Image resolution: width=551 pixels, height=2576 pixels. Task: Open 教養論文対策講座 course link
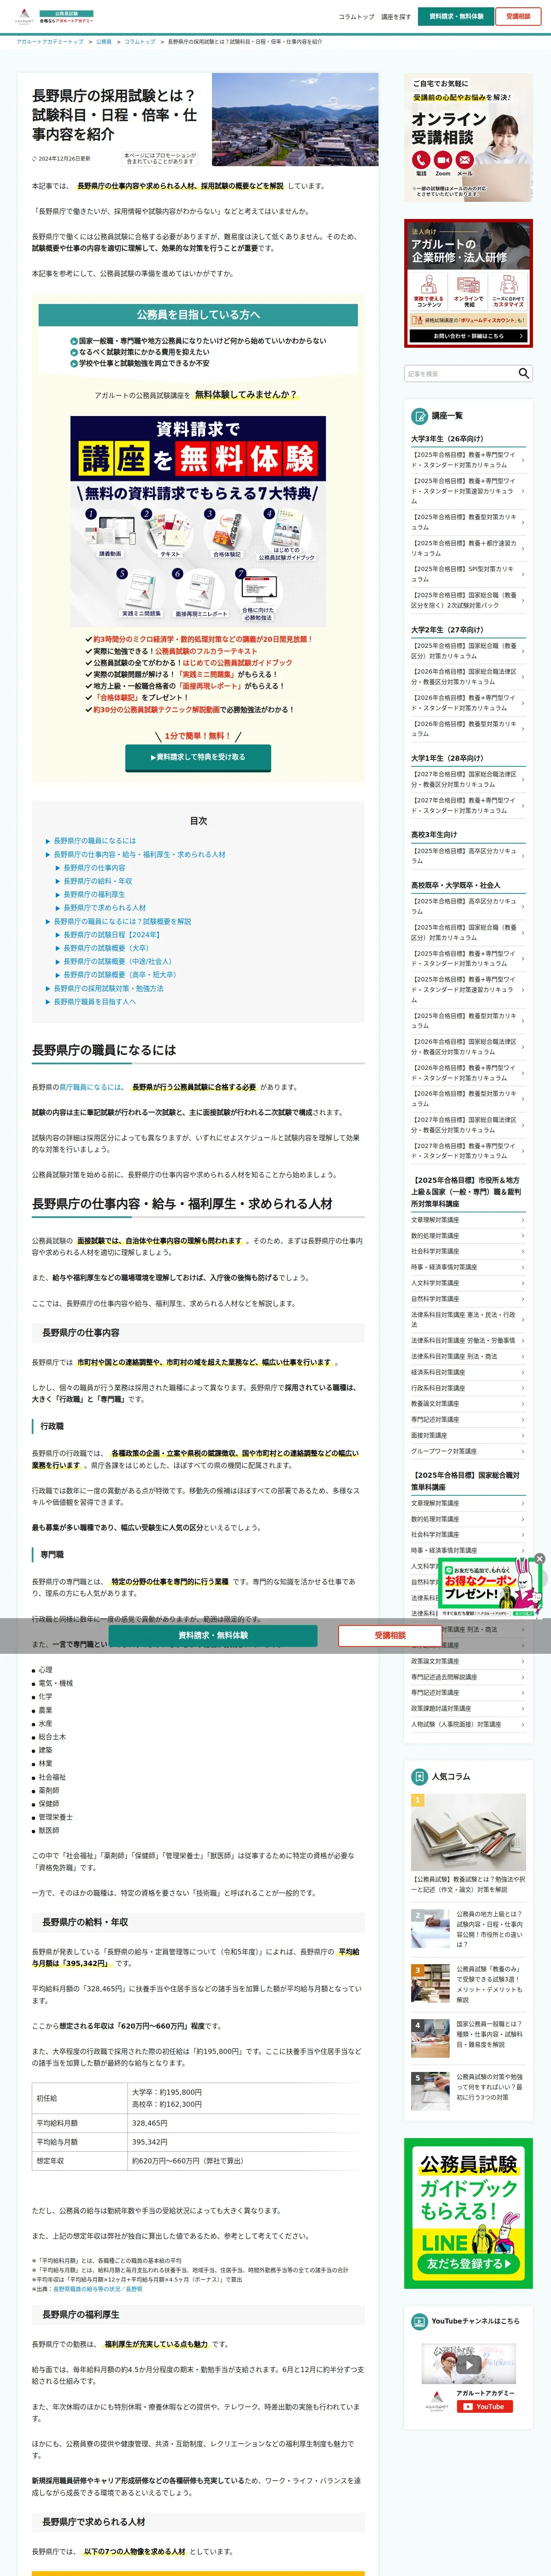[468, 1403]
